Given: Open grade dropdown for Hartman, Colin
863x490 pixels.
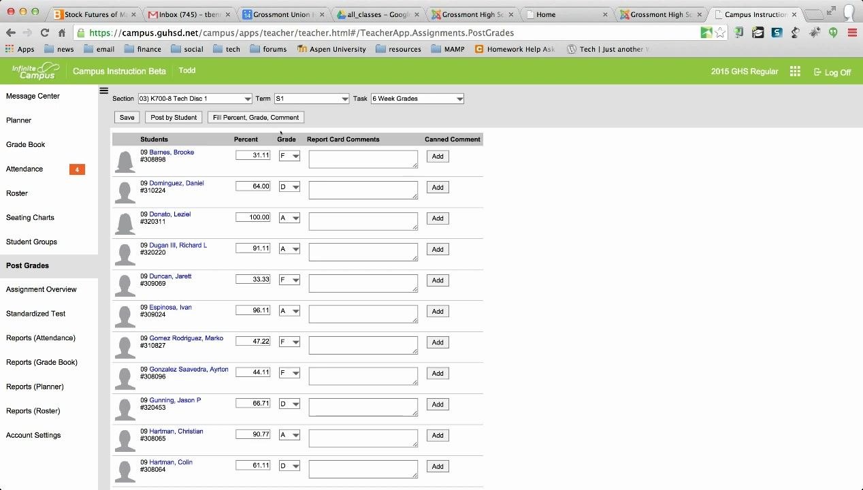Looking at the screenshot, I should coord(289,466).
